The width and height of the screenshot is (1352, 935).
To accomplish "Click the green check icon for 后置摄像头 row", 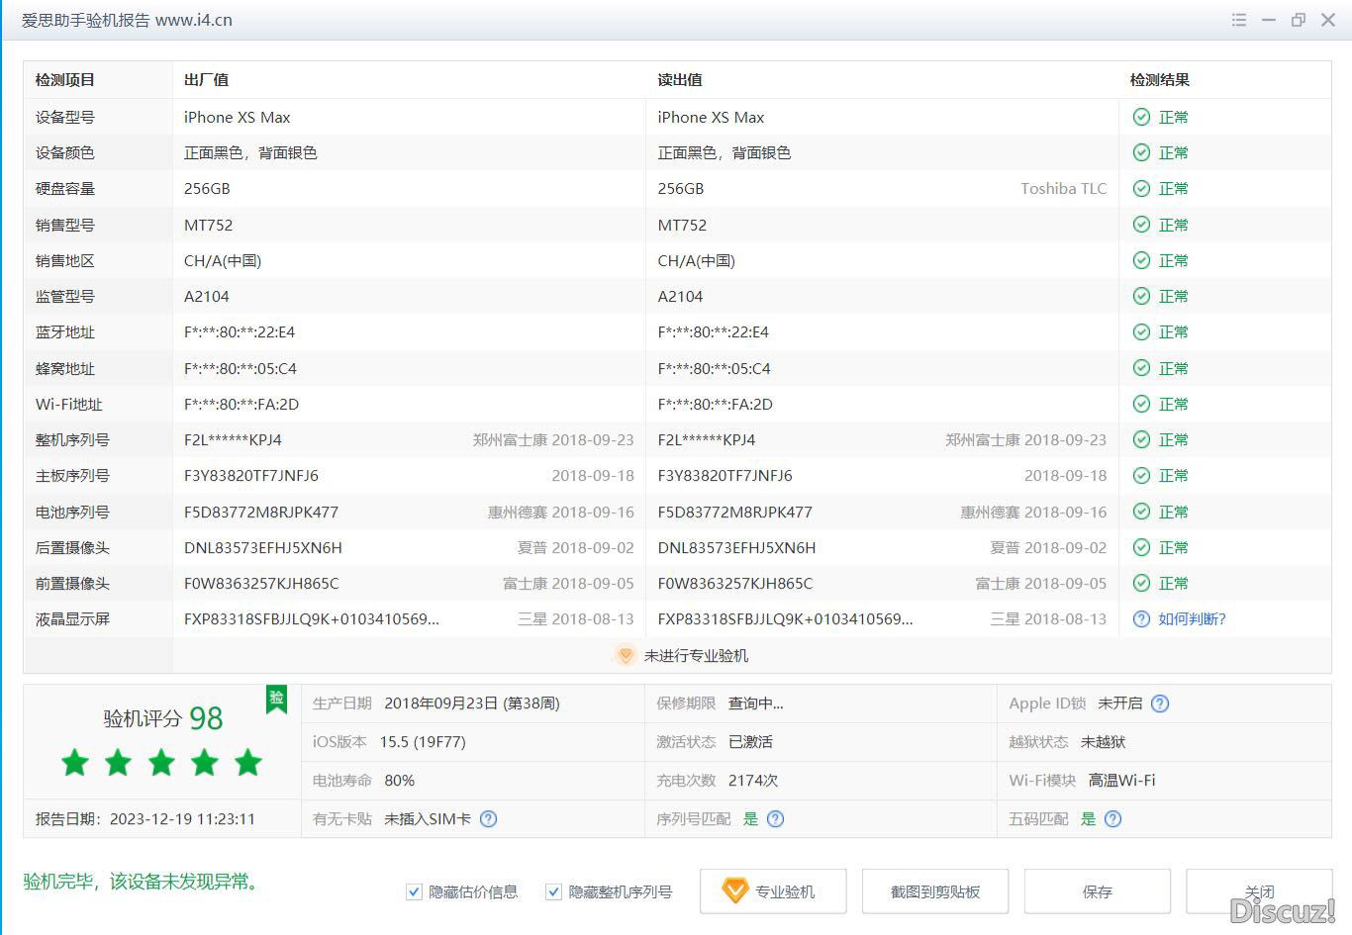I will tap(1141, 547).
